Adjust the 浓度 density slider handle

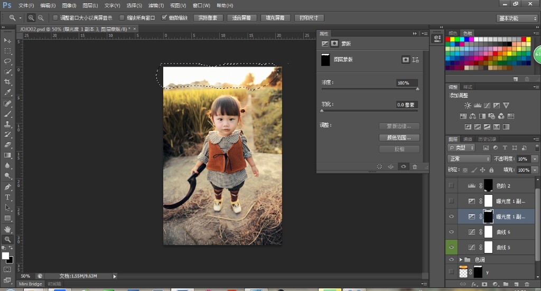417,89
